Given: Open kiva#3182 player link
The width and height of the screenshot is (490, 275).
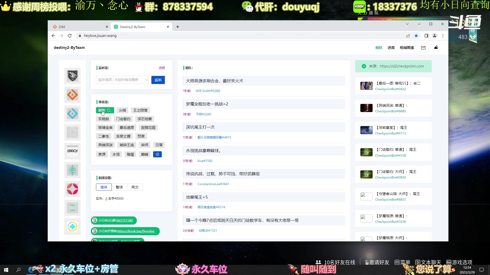Looking at the screenshot, I should click(205, 161).
